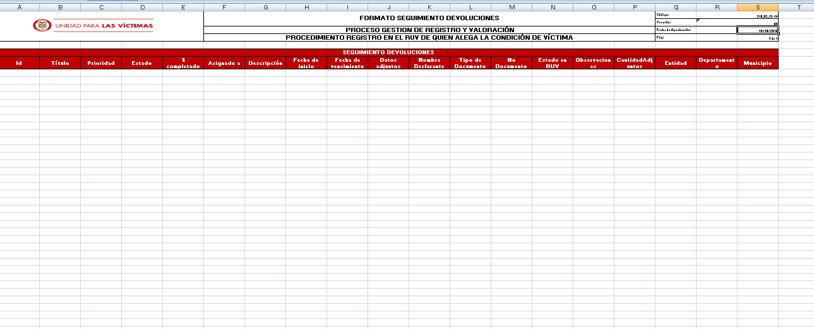Click the '% completado' header cell

(x=183, y=63)
